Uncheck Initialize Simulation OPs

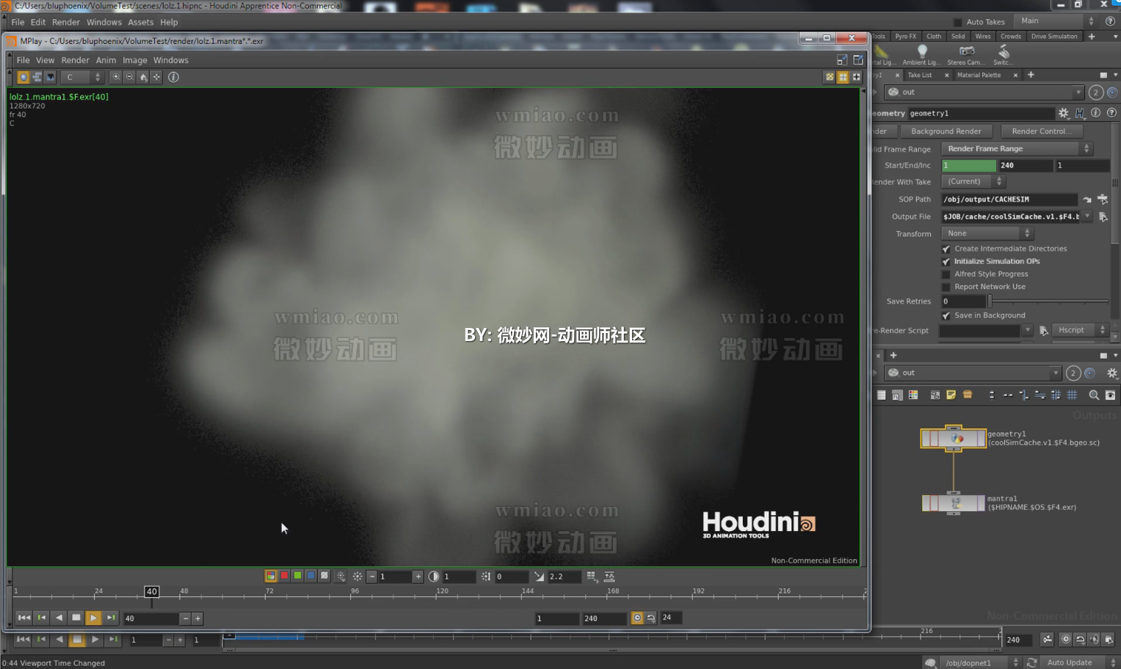tap(947, 261)
